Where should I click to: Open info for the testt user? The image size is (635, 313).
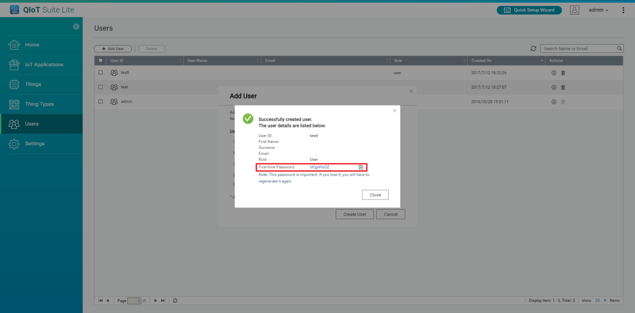coord(554,73)
